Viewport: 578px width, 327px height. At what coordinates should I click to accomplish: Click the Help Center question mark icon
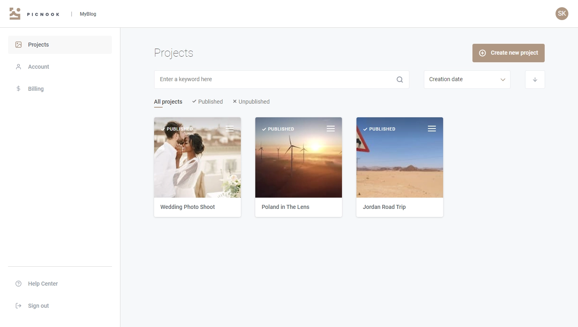(18, 284)
